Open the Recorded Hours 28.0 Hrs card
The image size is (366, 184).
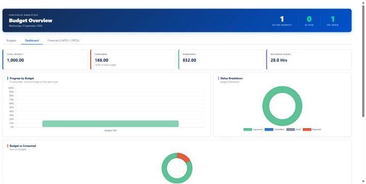point(309,59)
